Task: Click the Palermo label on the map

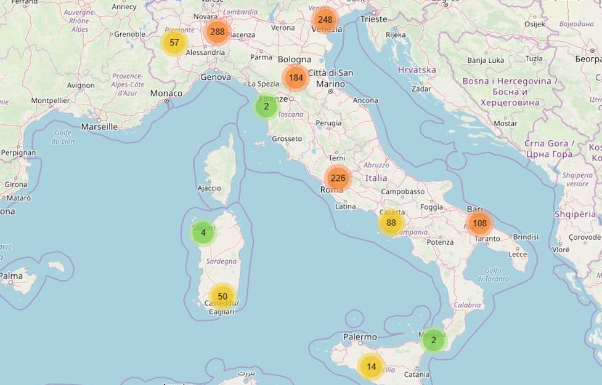Action: click(x=360, y=337)
